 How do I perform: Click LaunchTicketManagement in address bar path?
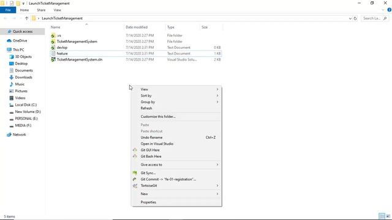pyautogui.click(x=62, y=18)
